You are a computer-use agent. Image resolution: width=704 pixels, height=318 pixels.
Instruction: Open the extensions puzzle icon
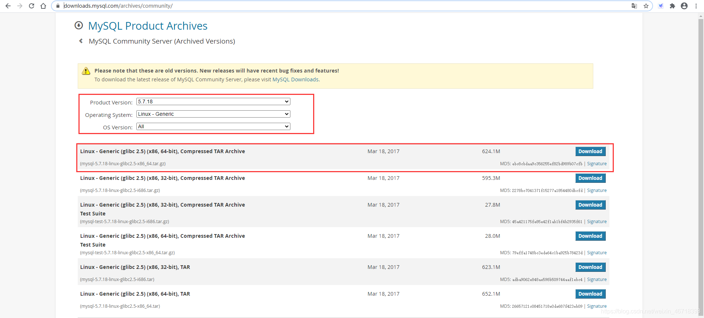672,6
